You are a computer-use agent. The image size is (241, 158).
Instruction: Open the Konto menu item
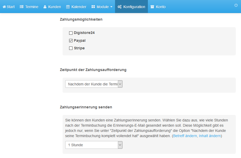click(158, 7)
